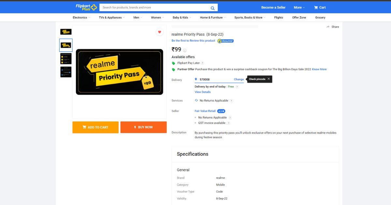Expand the TVs & Appliances menu
This screenshot has height=205, width=391.
(x=112, y=18)
